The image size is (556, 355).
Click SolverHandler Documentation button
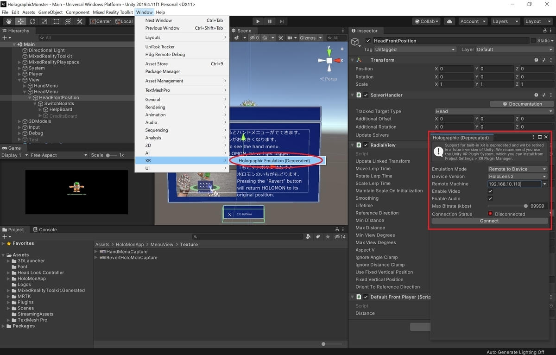522,104
